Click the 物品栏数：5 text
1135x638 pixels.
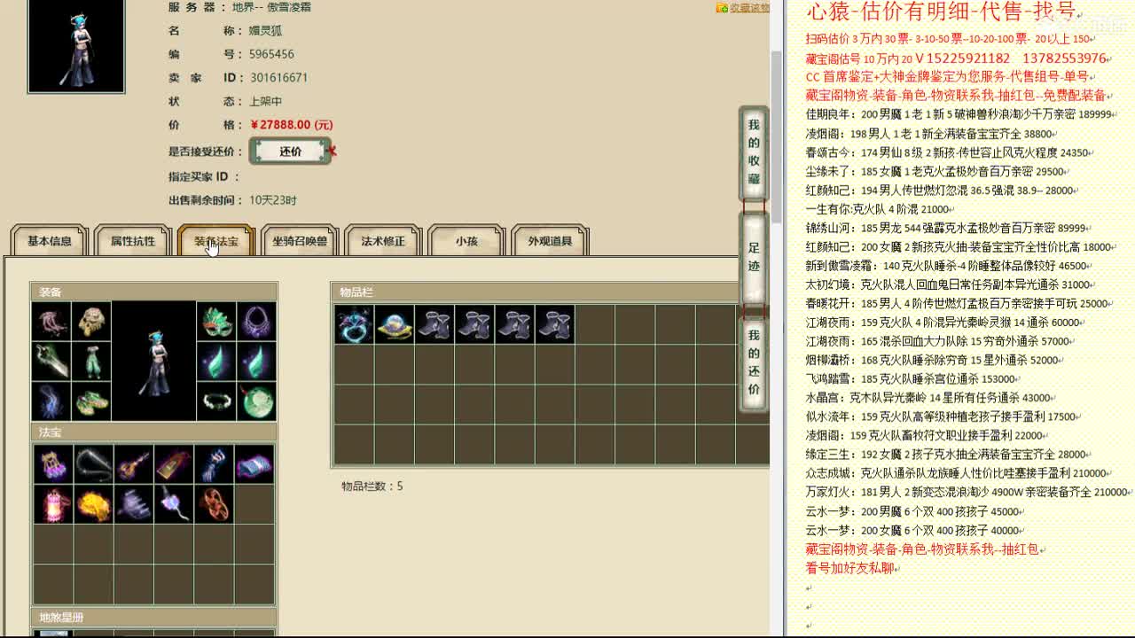coord(372,486)
